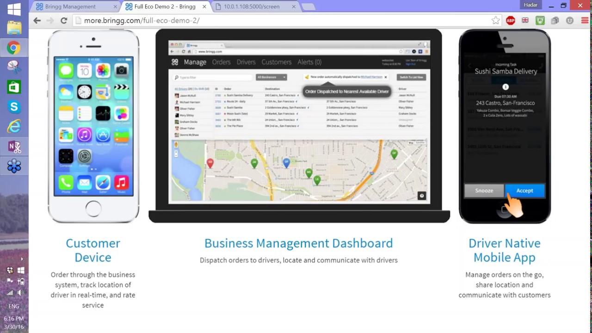592x333 pixels.
Task: Open the Windows Start button
Action: (14, 9)
